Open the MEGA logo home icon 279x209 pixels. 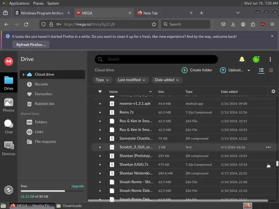[8, 62]
